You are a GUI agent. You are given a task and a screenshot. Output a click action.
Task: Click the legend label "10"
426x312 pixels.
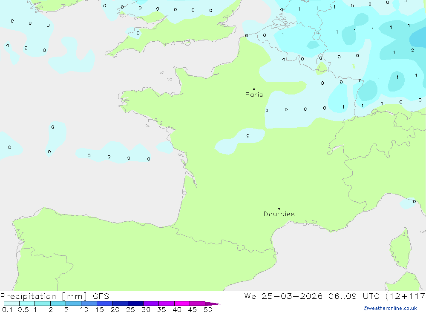[84, 309]
